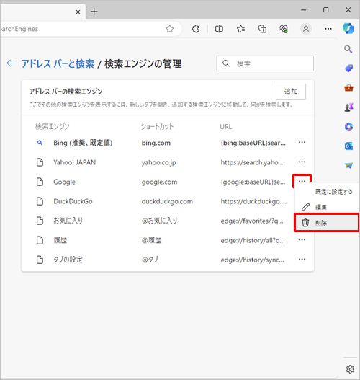Open Edge Settings and more menu
Screen dimensions: 360x380
[328, 29]
